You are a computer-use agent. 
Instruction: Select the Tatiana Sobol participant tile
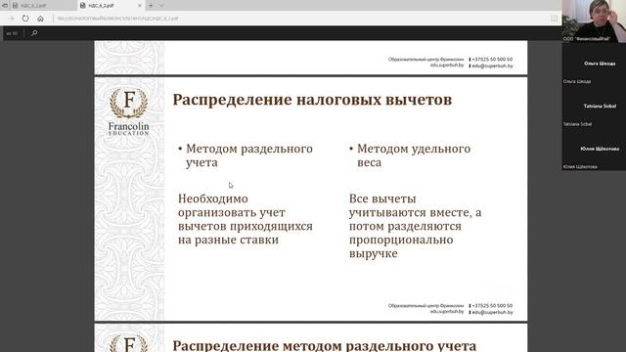tap(594, 107)
